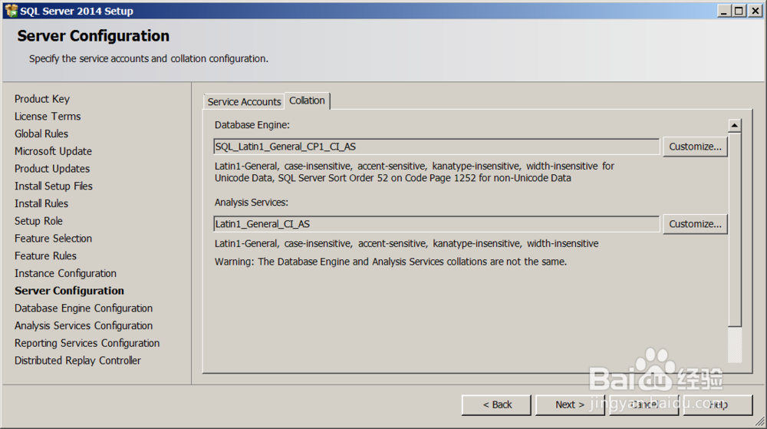The width and height of the screenshot is (767, 429).
Task: Select Distributed Replay Controller step
Action: coord(77,361)
